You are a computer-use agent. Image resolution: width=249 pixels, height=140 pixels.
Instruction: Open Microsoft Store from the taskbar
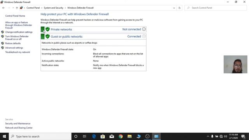point(103,136)
